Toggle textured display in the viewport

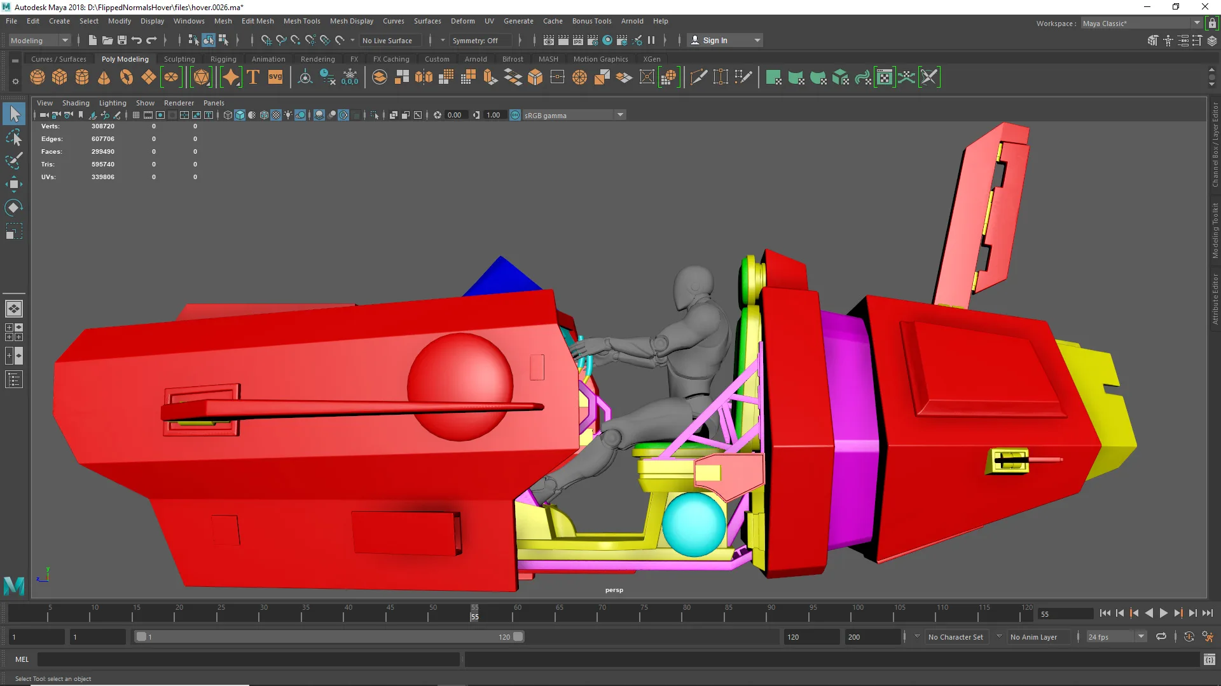pyautogui.click(x=276, y=115)
